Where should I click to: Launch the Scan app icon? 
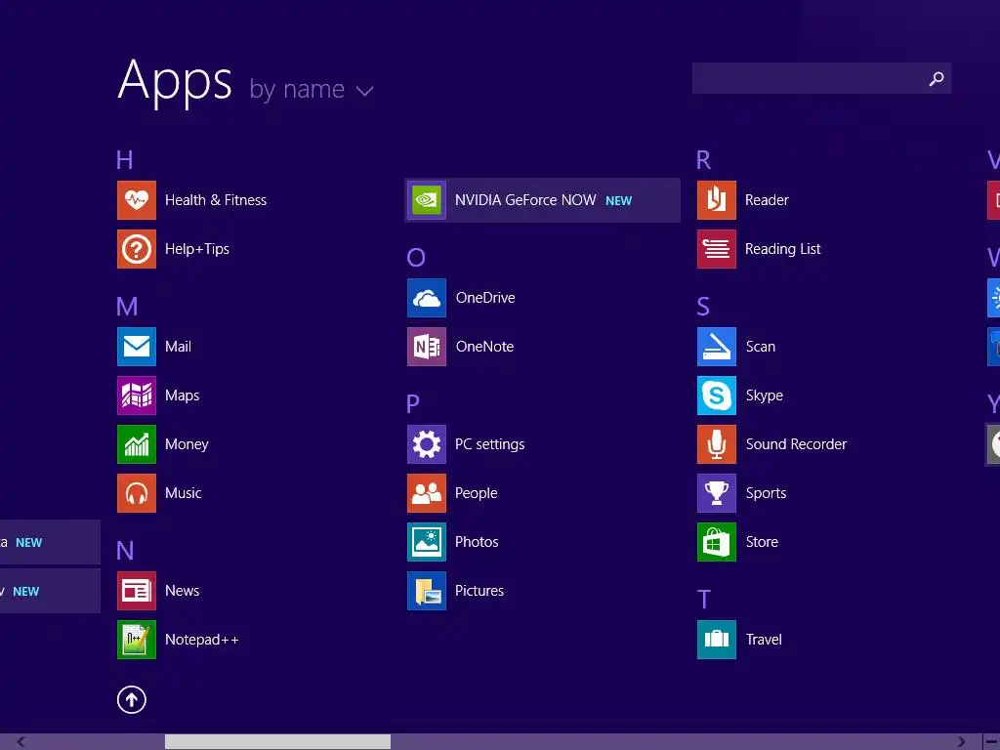[x=717, y=347]
